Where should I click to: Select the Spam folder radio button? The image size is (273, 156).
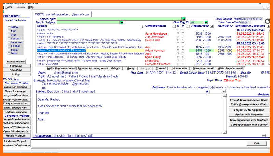9,50
